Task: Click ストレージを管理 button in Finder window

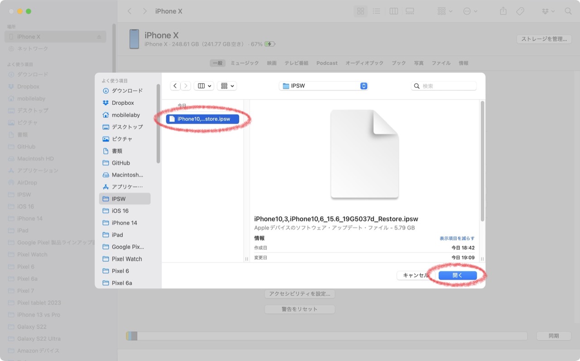Action: [544, 39]
